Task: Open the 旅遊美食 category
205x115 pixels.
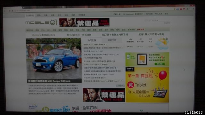Action: pyautogui.click(x=131, y=30)
